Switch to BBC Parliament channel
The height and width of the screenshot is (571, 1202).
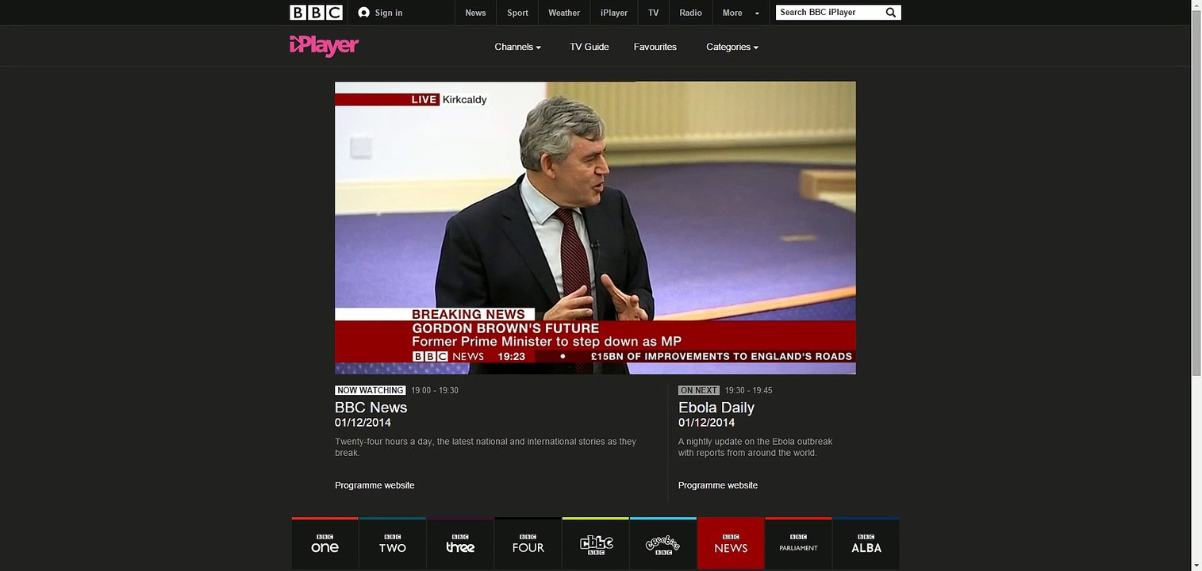click(798, 543)
